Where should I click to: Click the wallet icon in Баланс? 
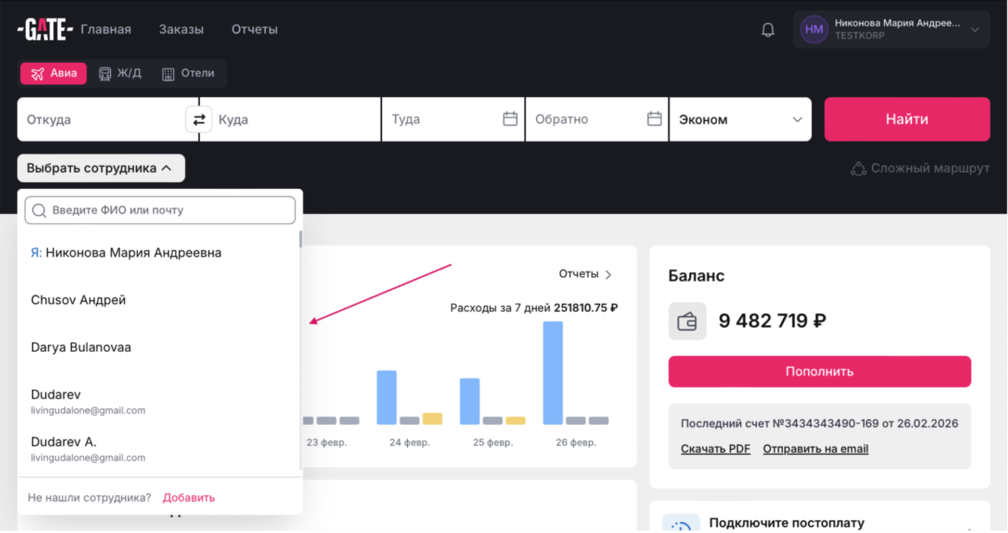click(x=687, y=321)
